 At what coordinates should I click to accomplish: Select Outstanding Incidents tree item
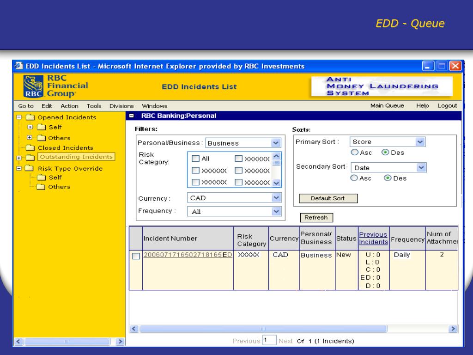(76, 157)
